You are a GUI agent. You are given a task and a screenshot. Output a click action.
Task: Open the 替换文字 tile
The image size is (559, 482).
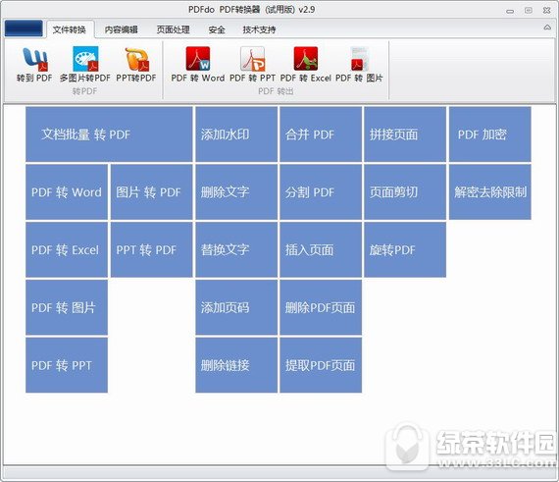tap(236, 249)
